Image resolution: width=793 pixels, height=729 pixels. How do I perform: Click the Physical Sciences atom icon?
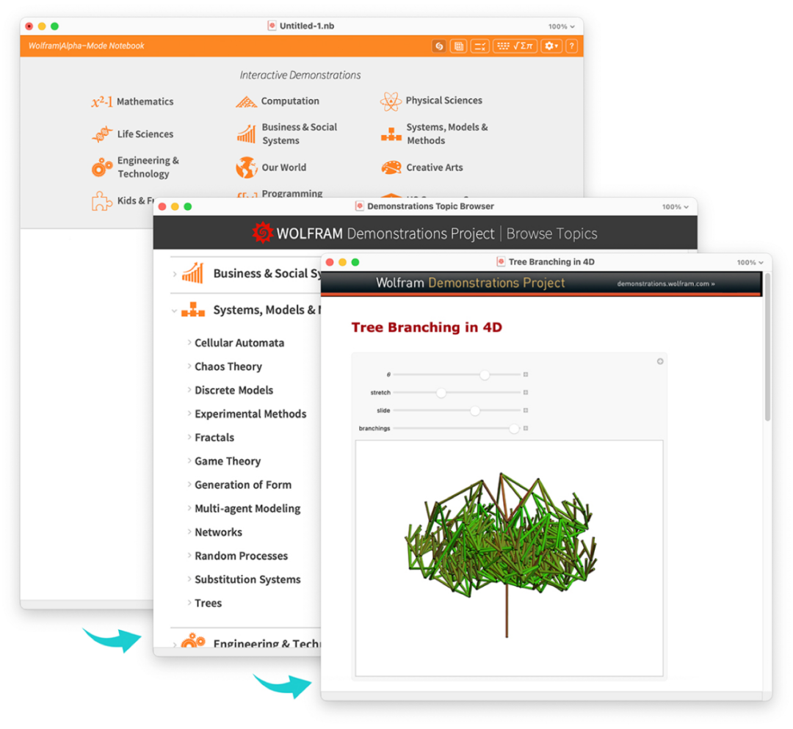click(x=391, y=101)
